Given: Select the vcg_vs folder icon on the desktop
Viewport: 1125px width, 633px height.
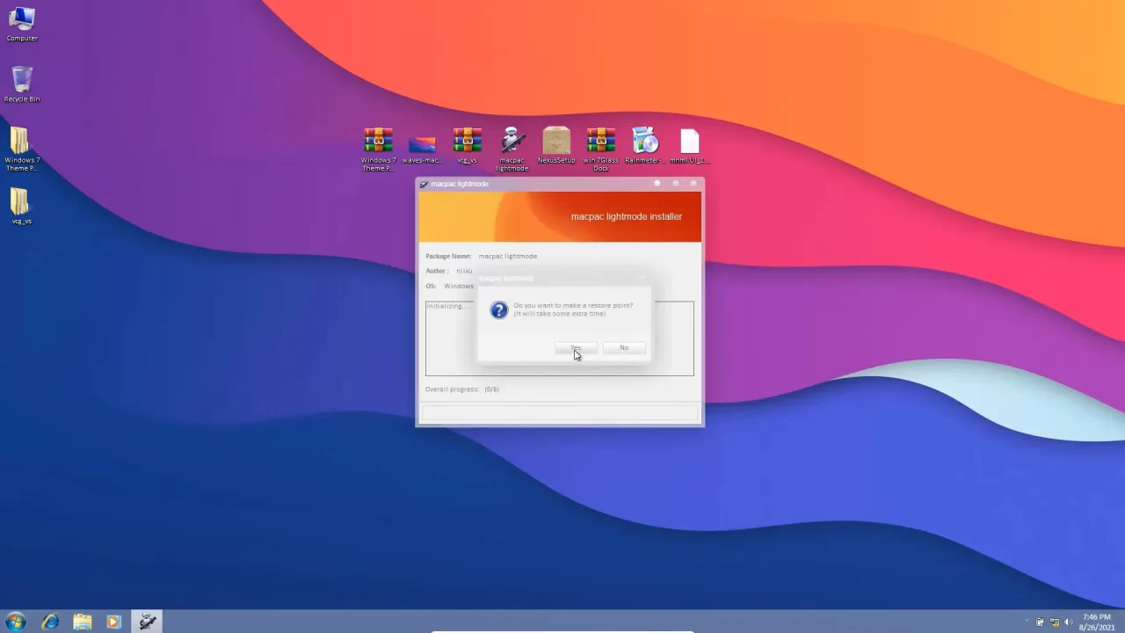Looking at the screenshot, I should point(22,206).
